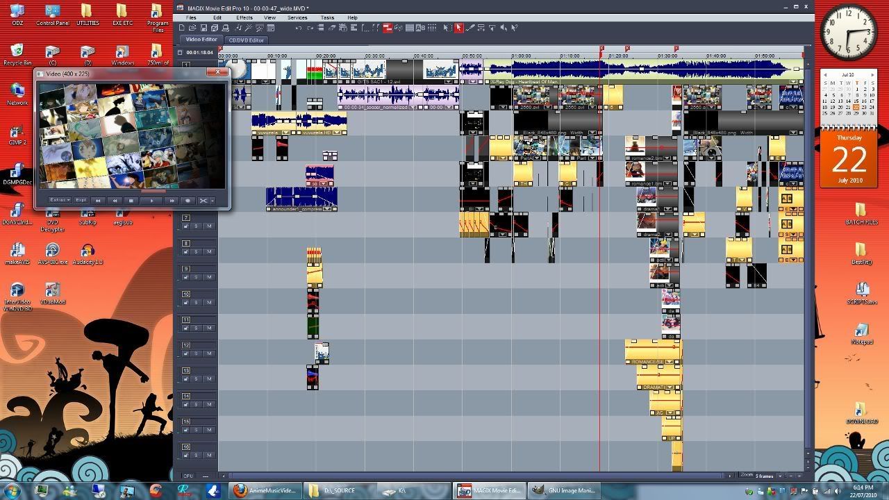Screen dimensions: 889x500
Task: Solo track 14 with S button
Action: [x=197, y=404]
